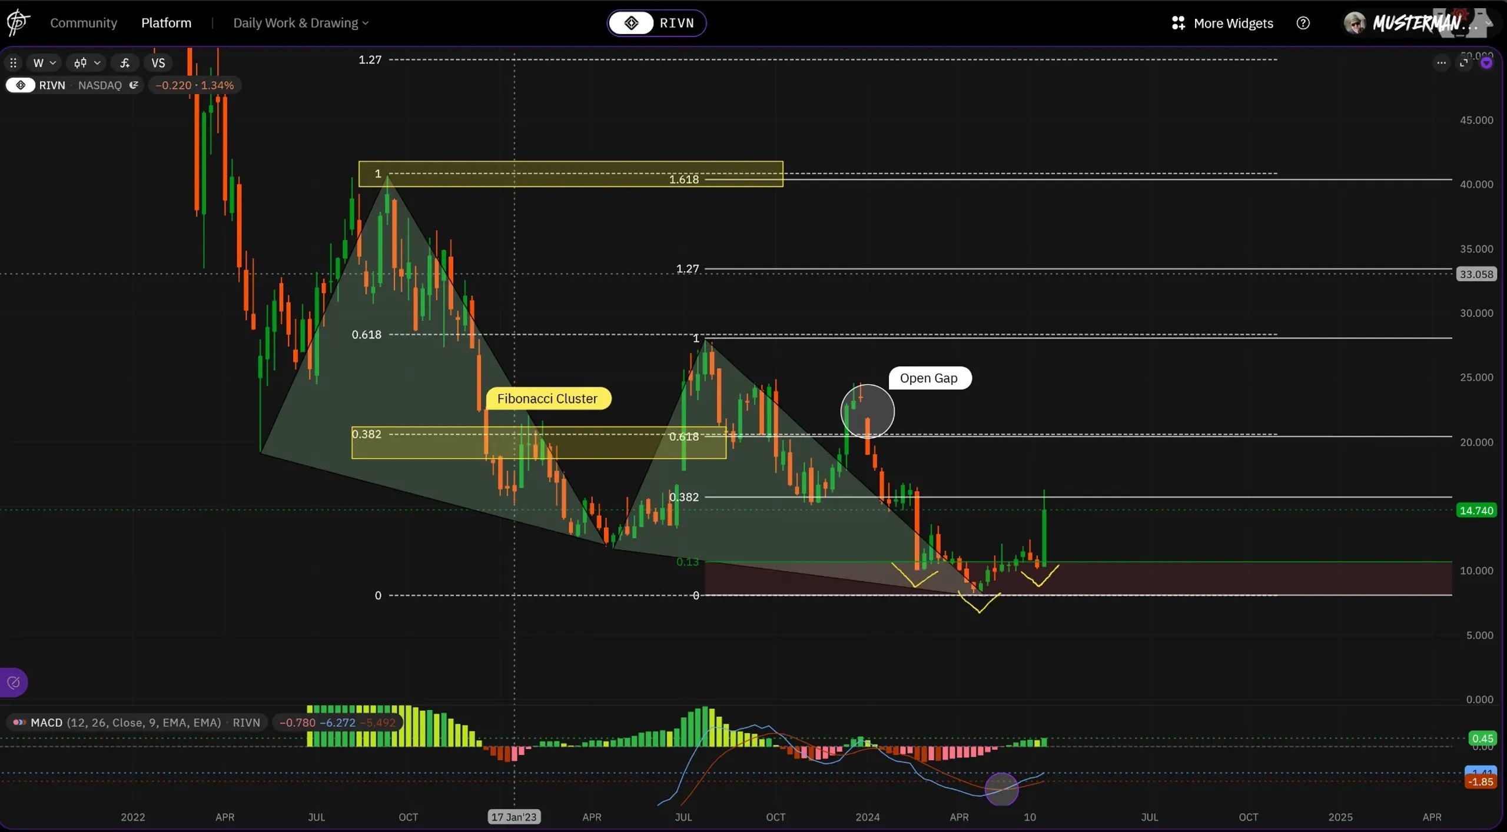Click the drag handle dots on chart widget
This screenshot has height=832, width=1507.
pyautogui.click(x=13, y=62)
